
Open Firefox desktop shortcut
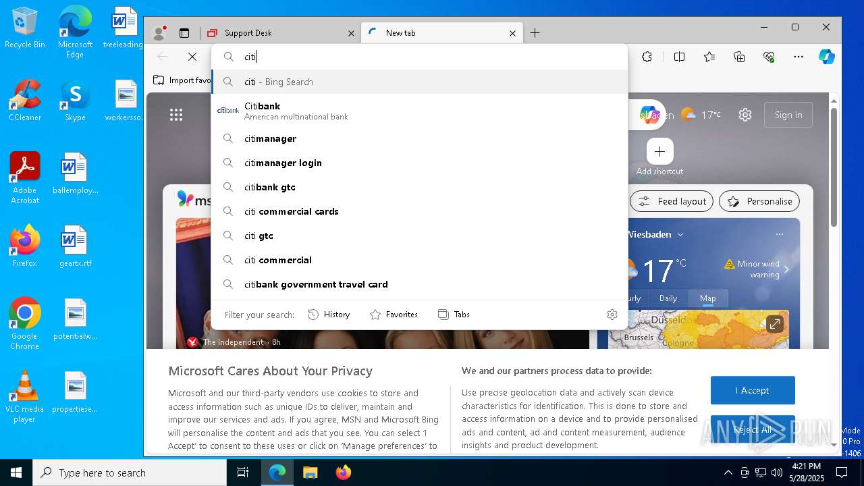(25, 246)
